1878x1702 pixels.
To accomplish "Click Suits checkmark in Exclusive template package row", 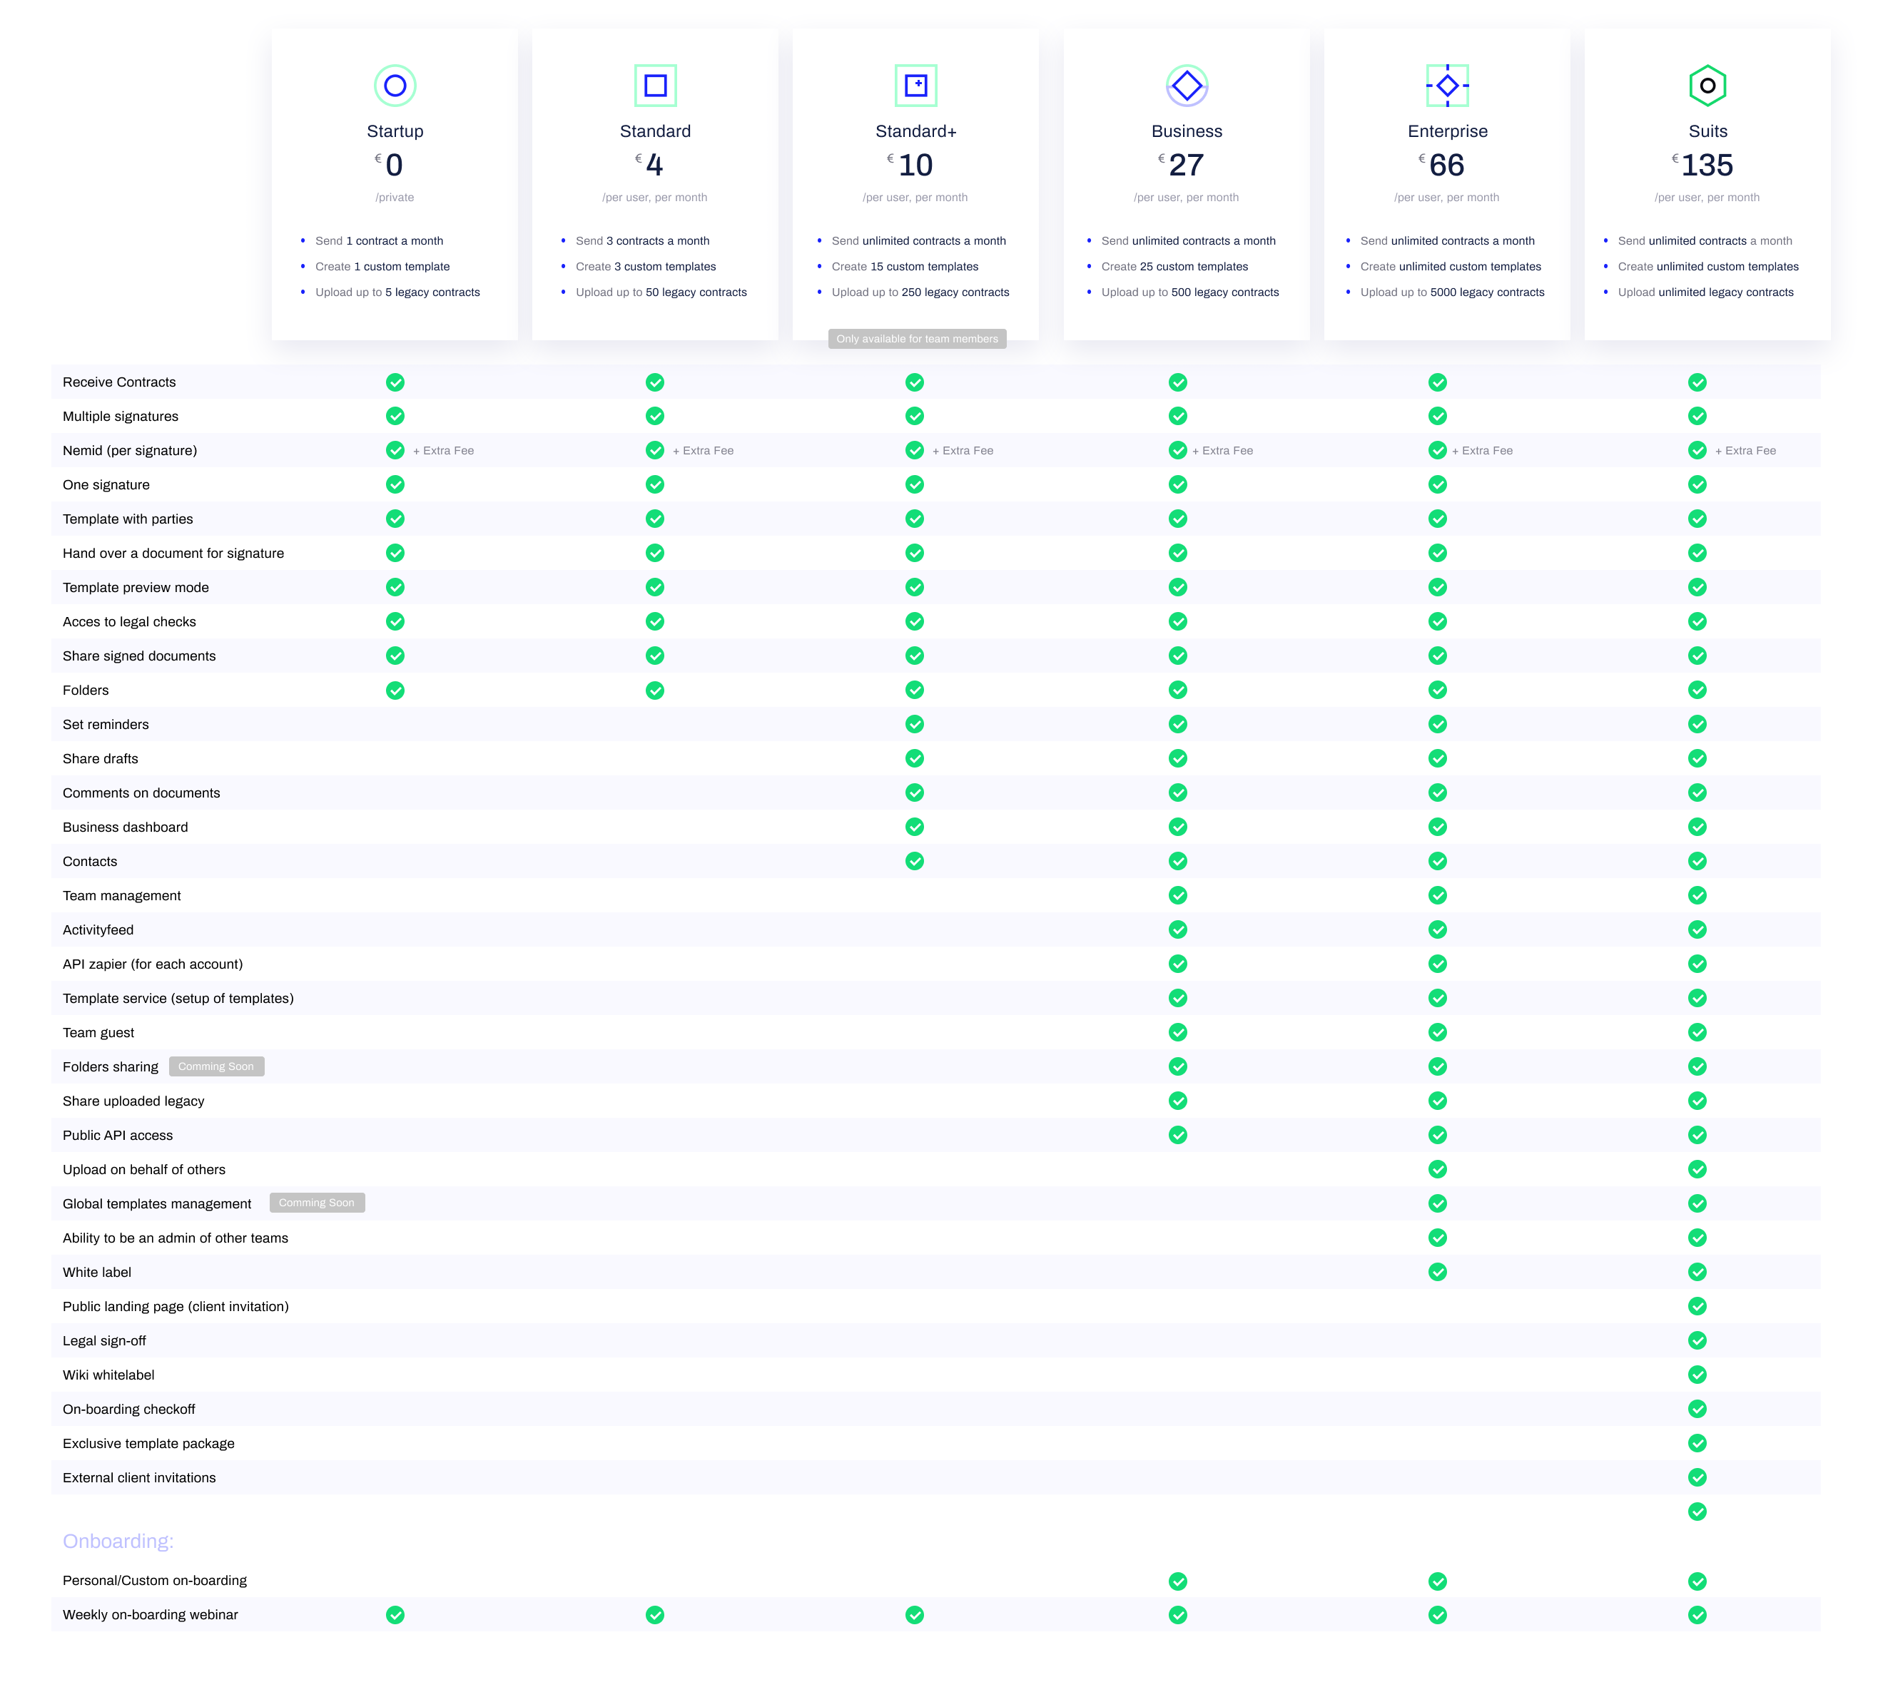I will (x=1697, y=1444).
